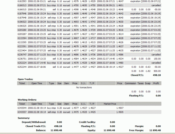Select ticket number 6236747
This screenshot has width=175, height=134.
[x=22, y=55]
